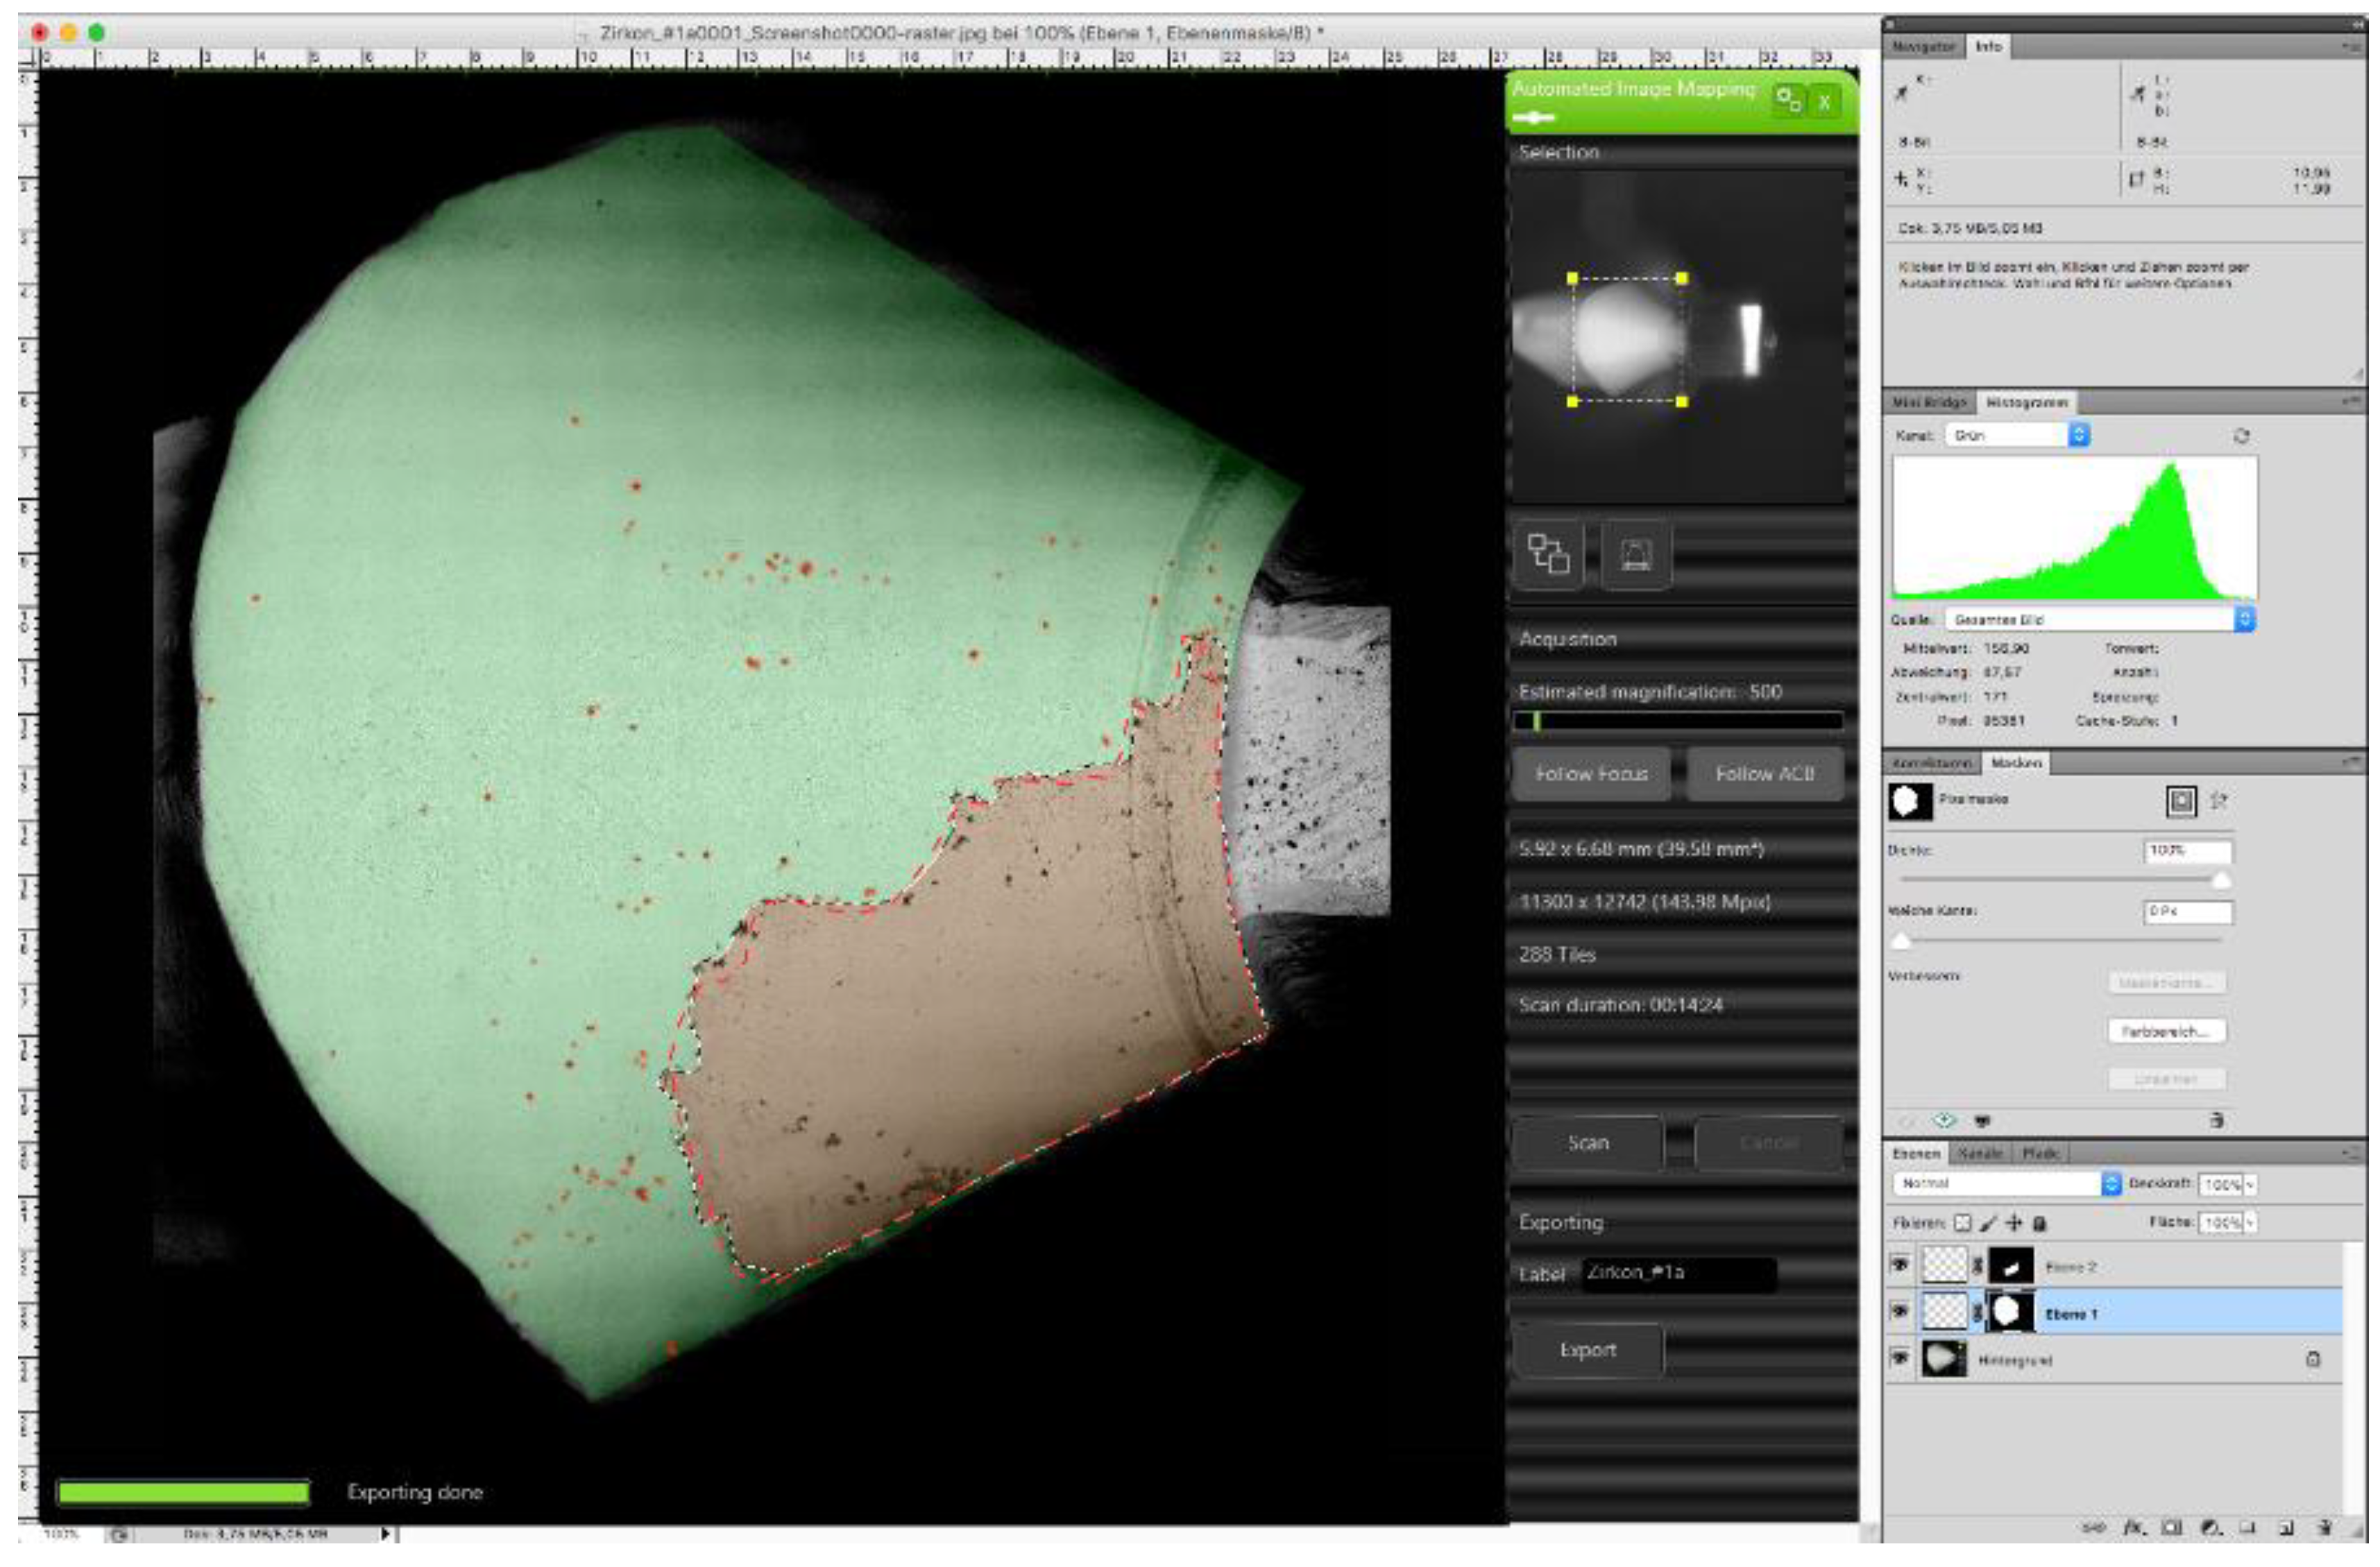Hide the Ebene 1 layer

1900,1312
